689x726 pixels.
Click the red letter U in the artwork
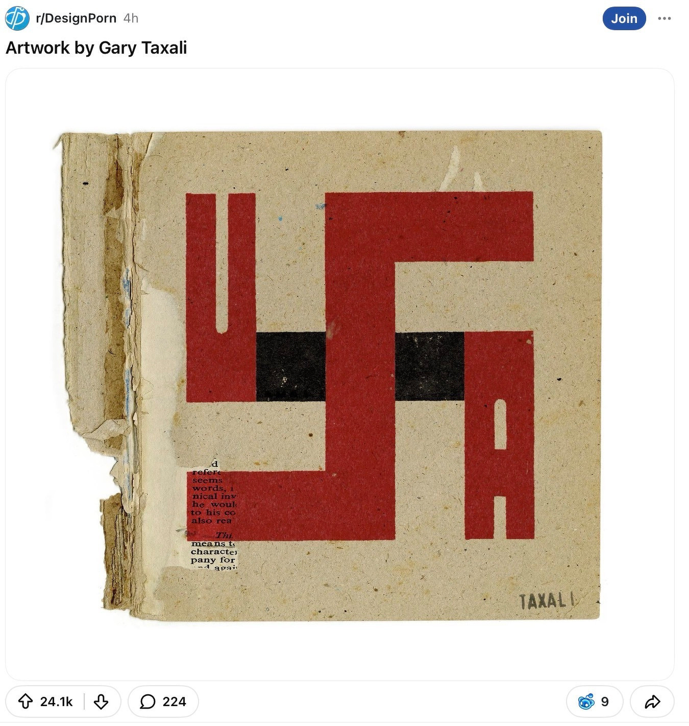click(x=220, y=296)
